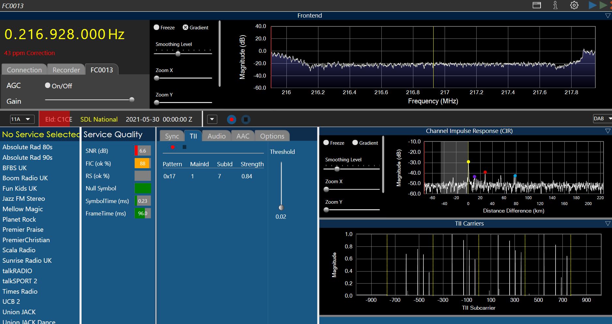Collapse the TII Carriers panel triangle

(607, 224)
